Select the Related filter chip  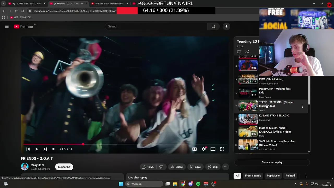[290, 176]
